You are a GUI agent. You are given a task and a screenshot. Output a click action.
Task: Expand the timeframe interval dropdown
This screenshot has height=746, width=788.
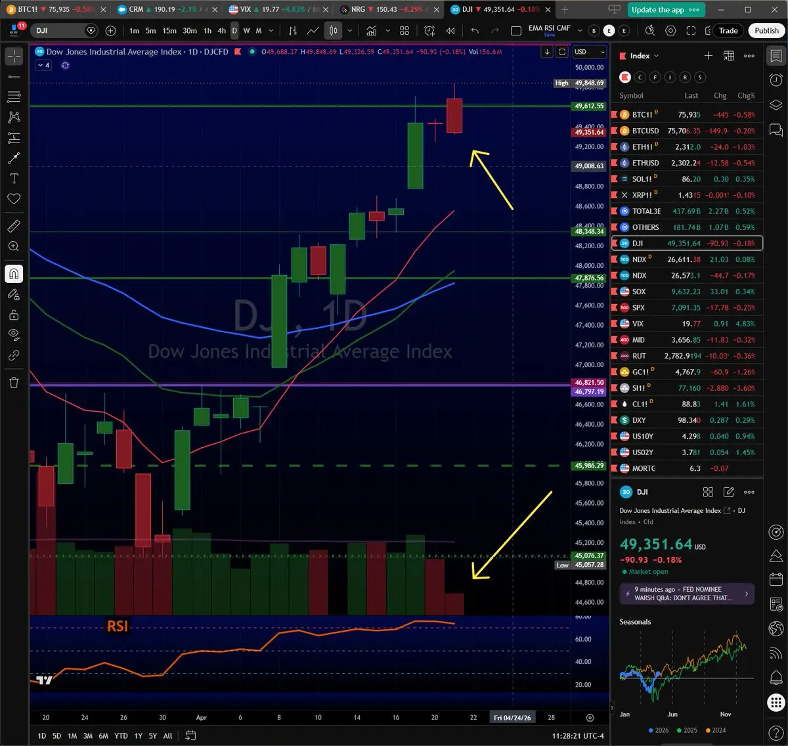[271, 31]
